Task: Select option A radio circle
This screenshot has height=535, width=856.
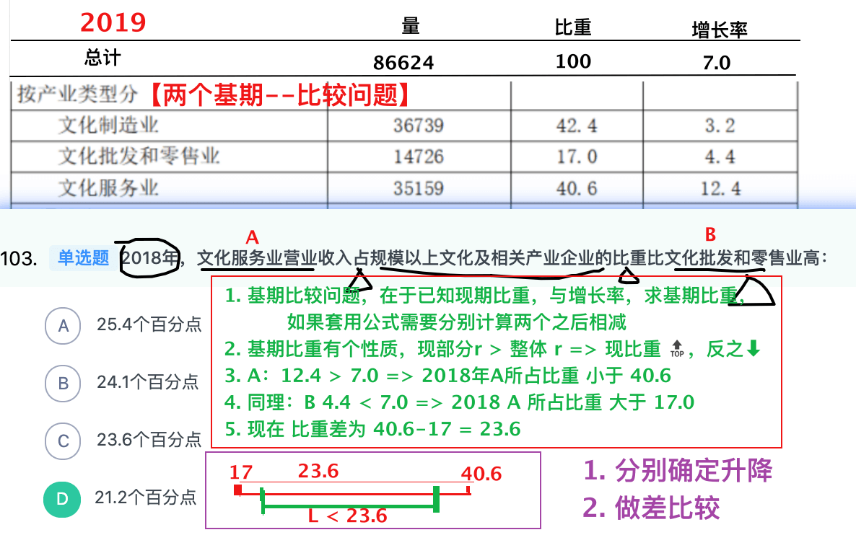Action: 63,326
